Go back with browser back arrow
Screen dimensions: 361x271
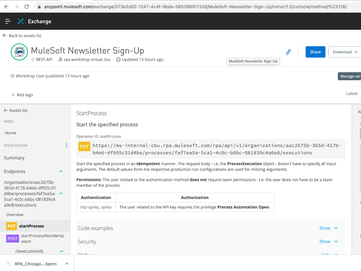[6, 6]
